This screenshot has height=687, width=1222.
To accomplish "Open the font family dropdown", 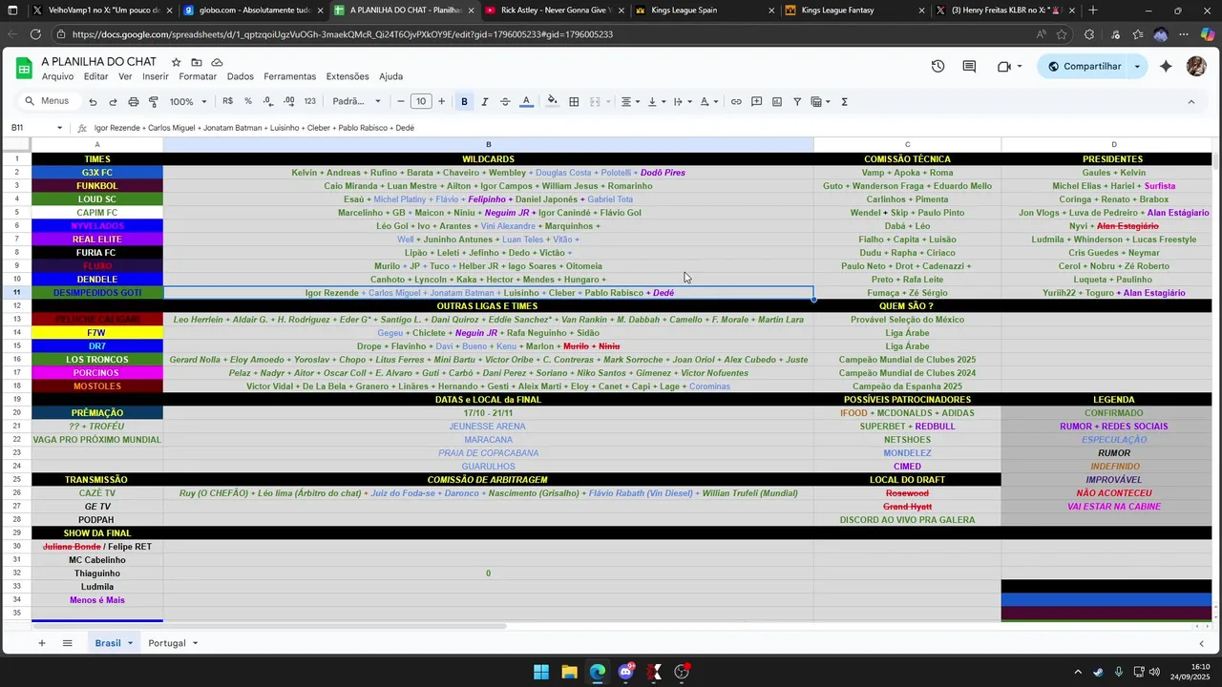I will coord(356,102).
